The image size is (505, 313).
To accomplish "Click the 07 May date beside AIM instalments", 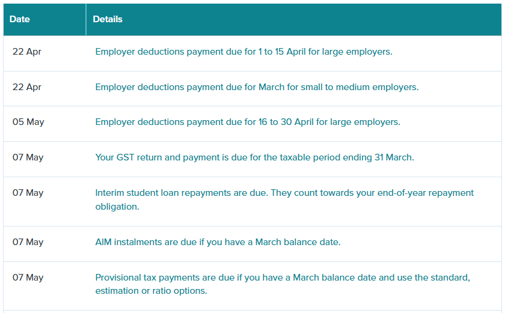I will point(28,242).
